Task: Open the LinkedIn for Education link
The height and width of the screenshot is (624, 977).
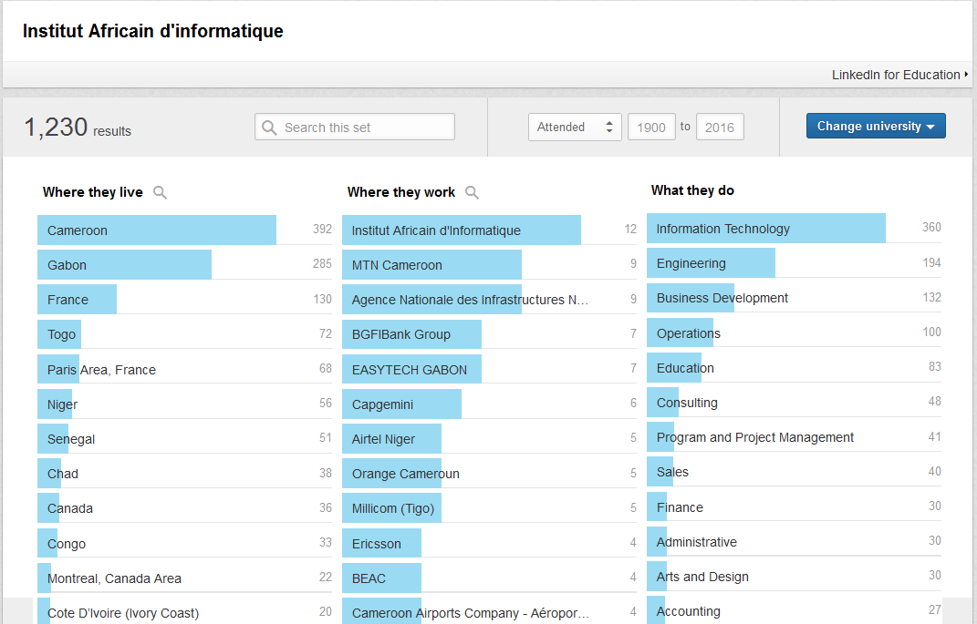Action: (899, 75)
